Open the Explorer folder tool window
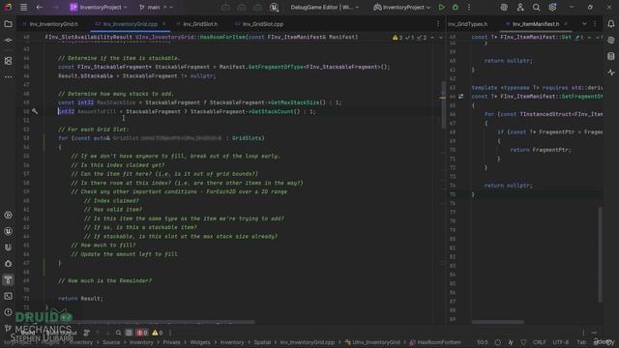Screen dimensions: 619x348 click(x=8, y=24)
